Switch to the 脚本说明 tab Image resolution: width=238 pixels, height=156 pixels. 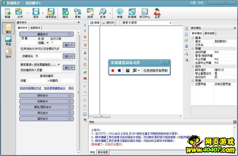[x=209, y=33]
